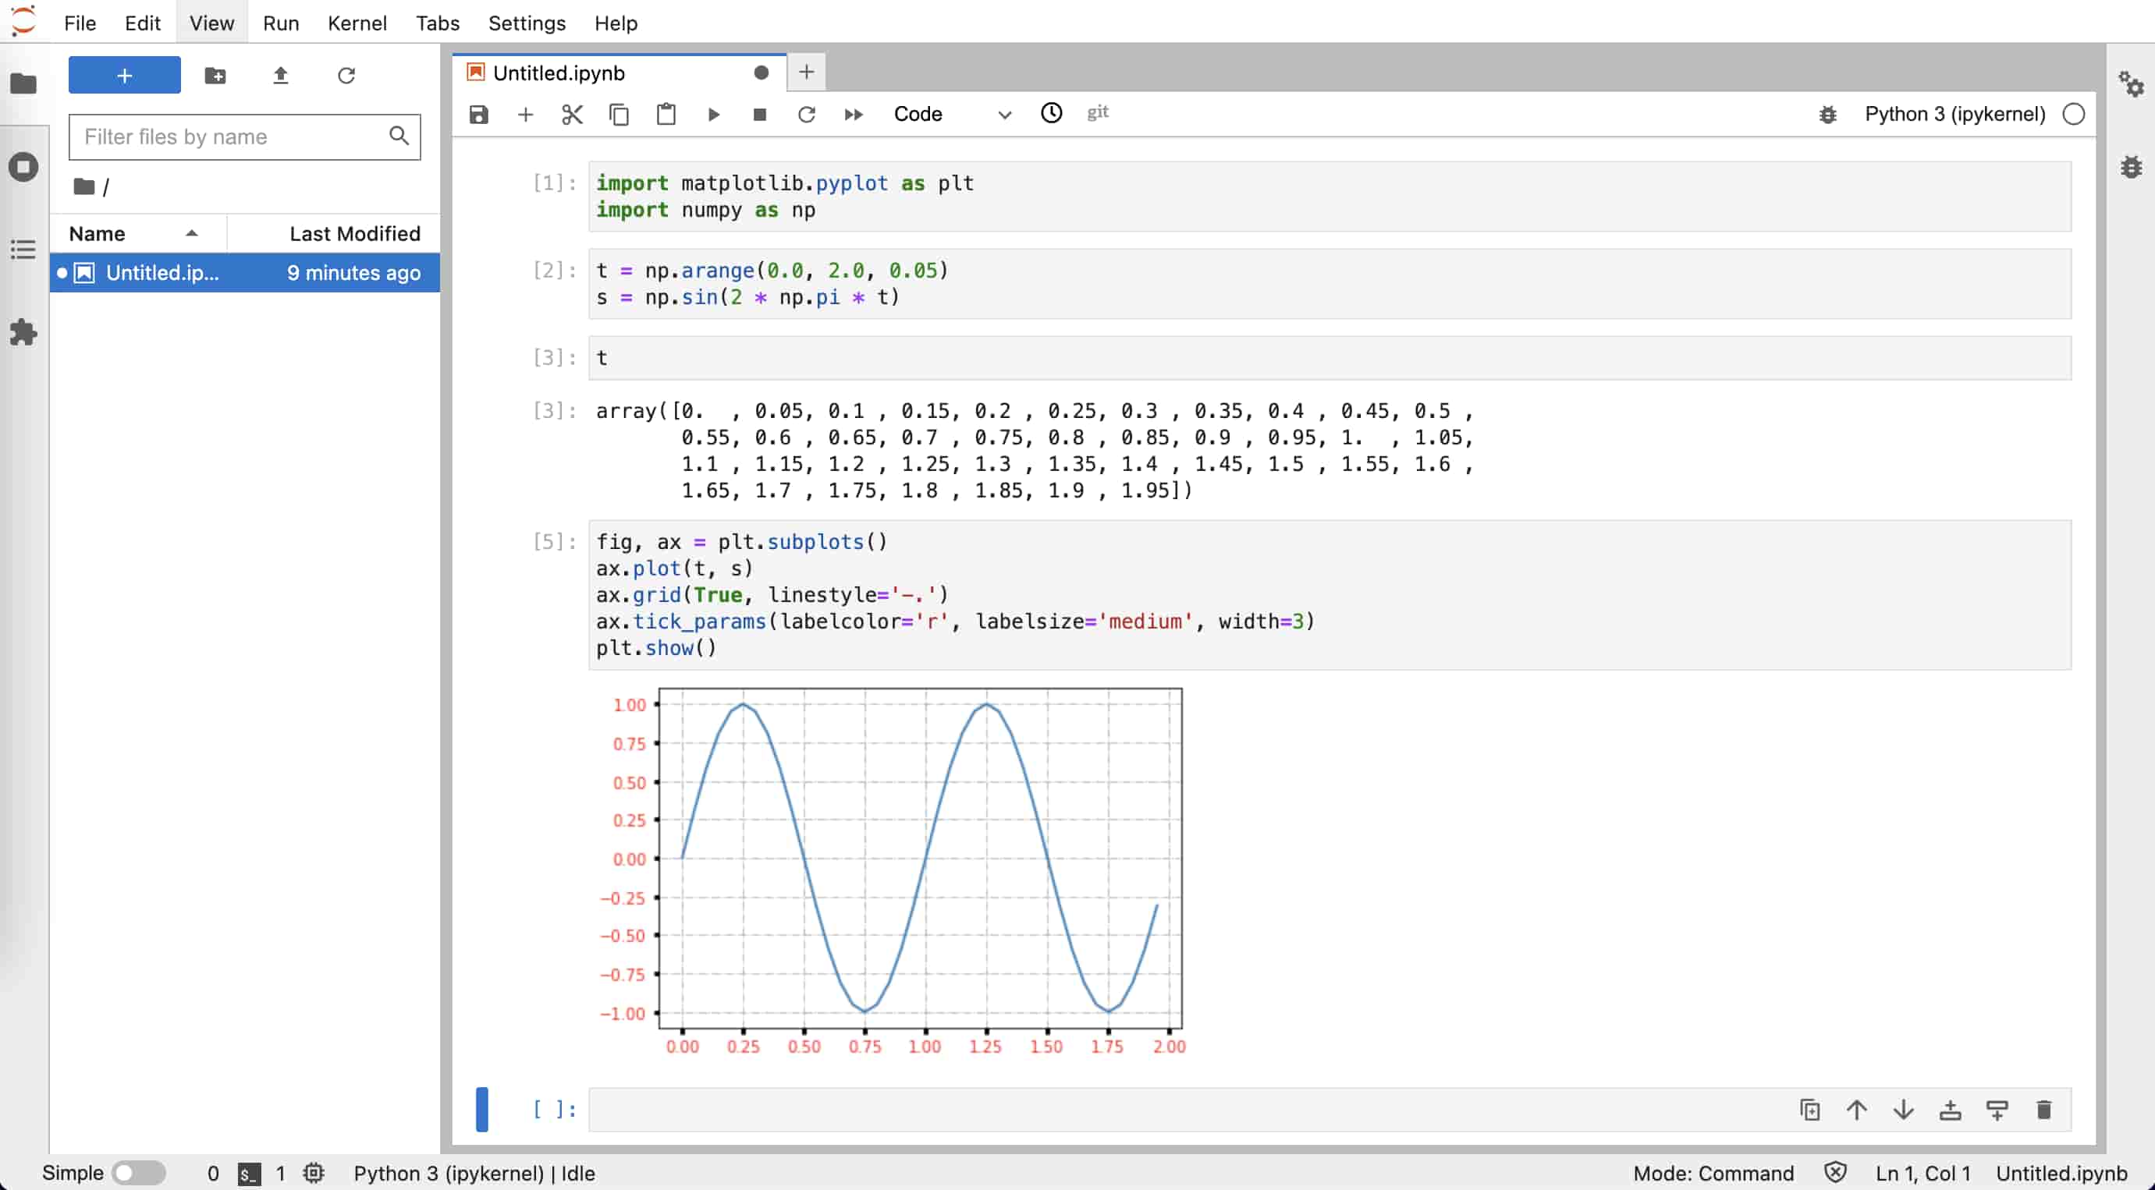This screenshot has width=2155, height=1190.
Task: Click the clock execution time icon
Action: click(x=1052, y=113)
